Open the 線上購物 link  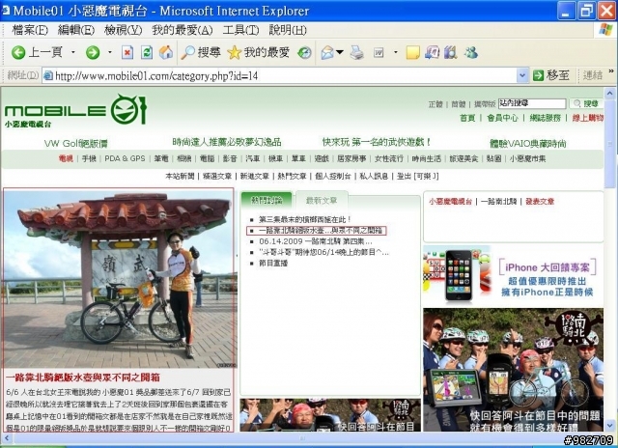pos(588,118)
